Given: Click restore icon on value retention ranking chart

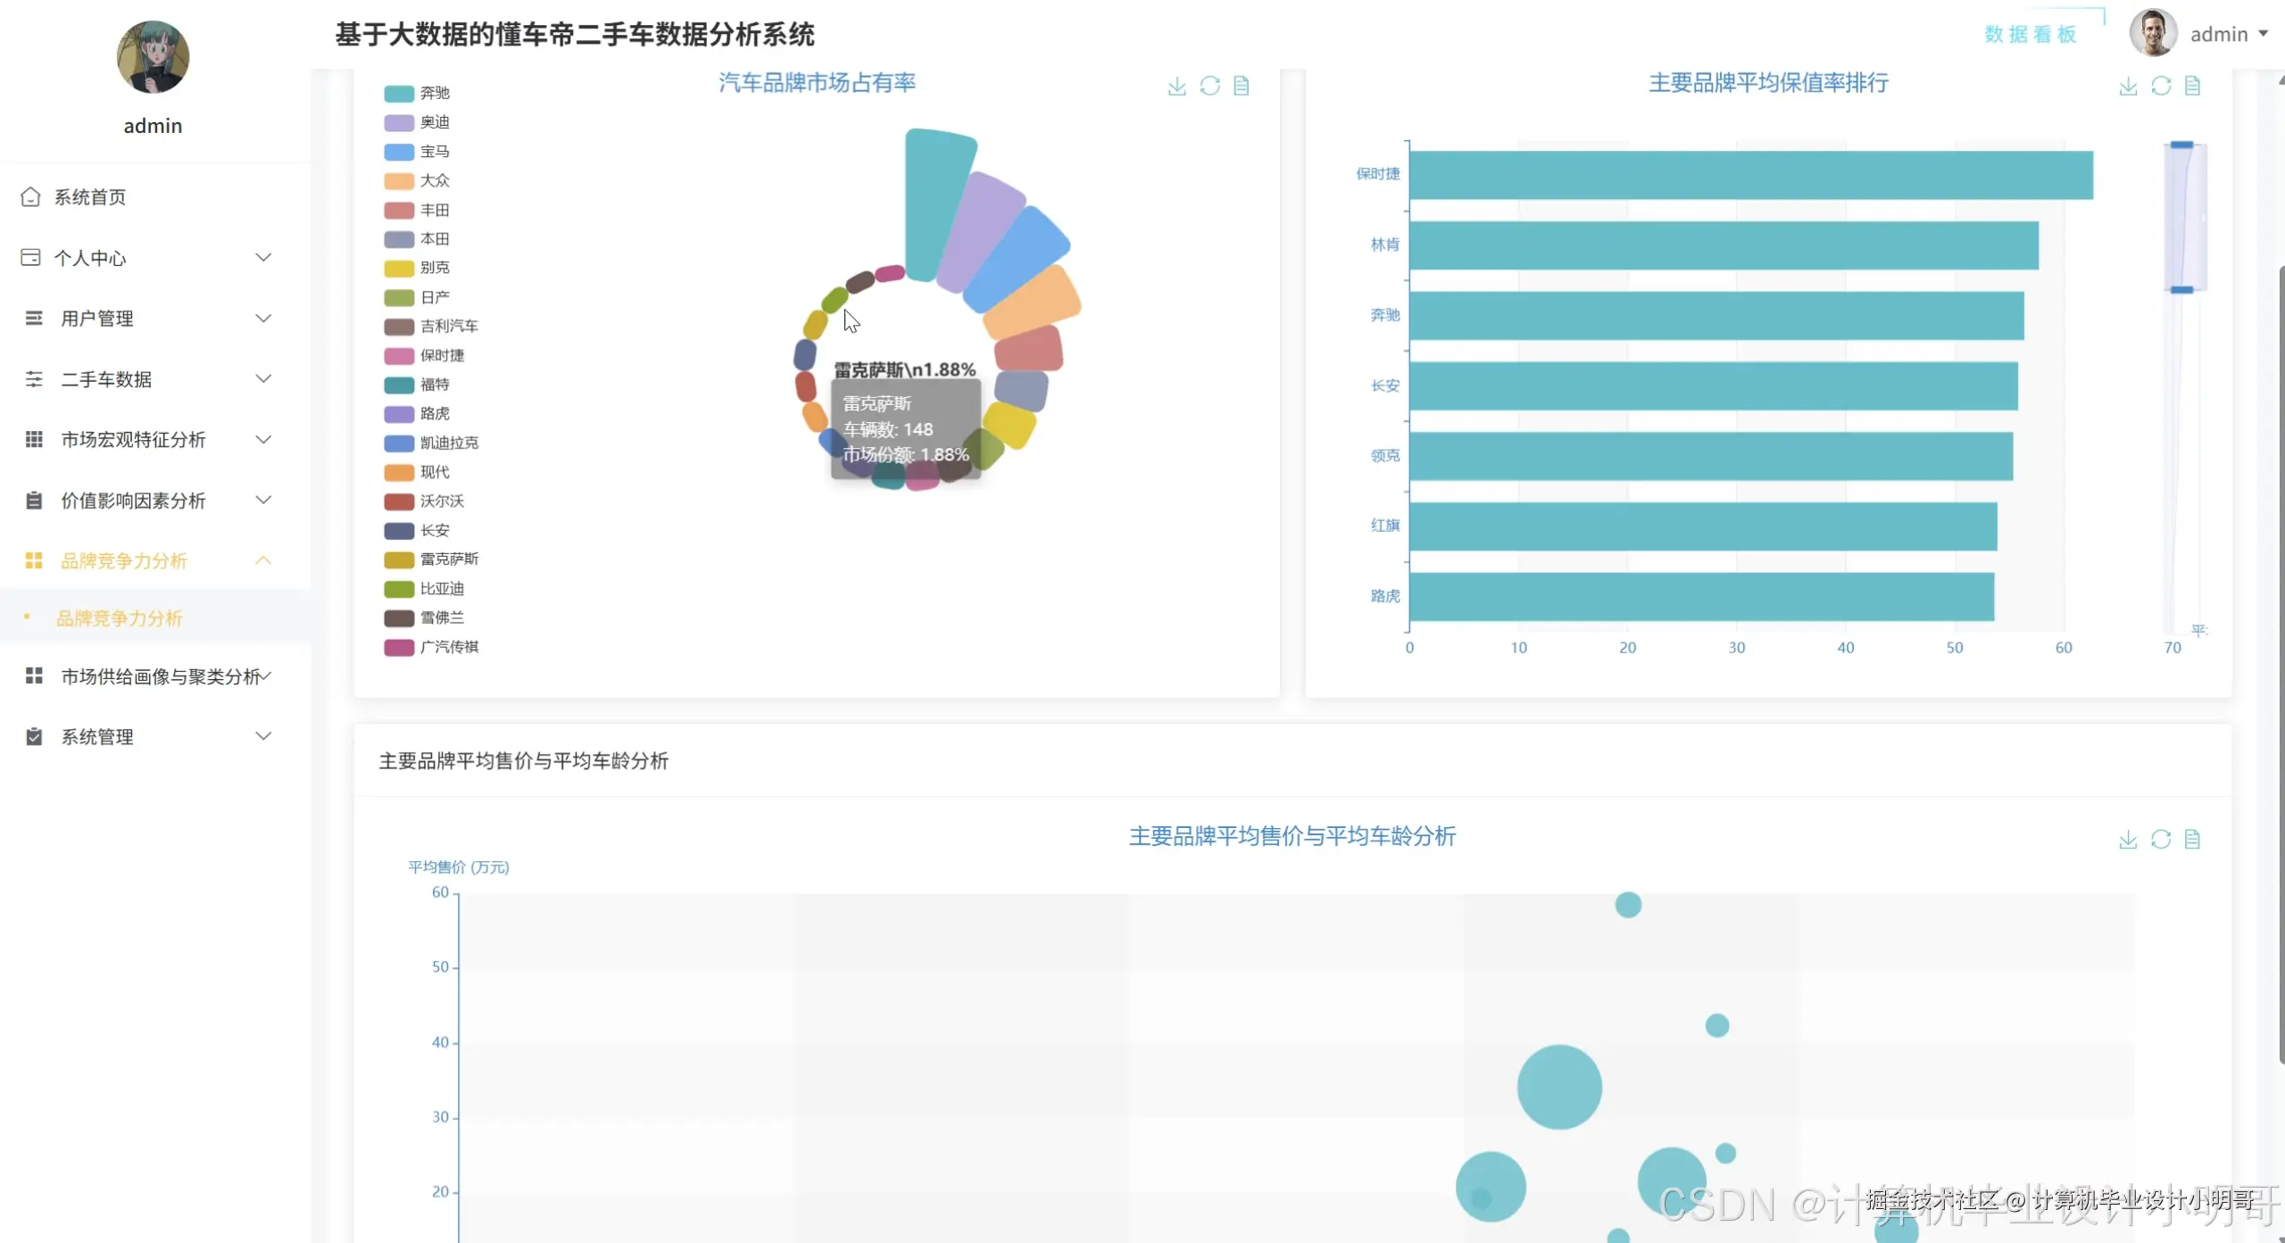Looking at the screenshot, I should 2160,86.
